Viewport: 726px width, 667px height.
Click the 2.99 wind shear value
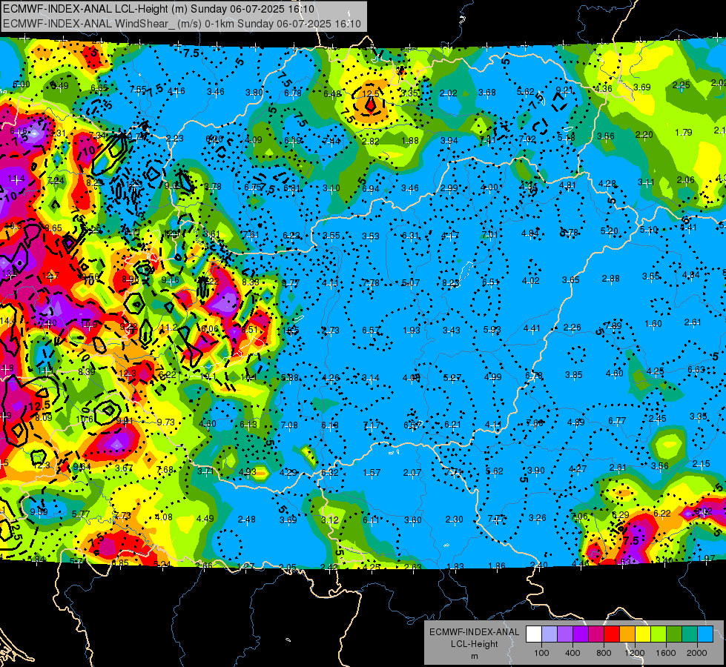coord(449,188)
